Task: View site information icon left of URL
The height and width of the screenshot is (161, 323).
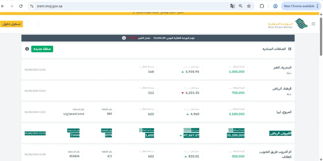Action: [31, 6]
